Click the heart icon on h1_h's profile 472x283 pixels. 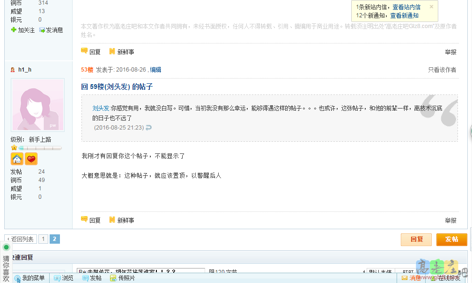(31, 159)
